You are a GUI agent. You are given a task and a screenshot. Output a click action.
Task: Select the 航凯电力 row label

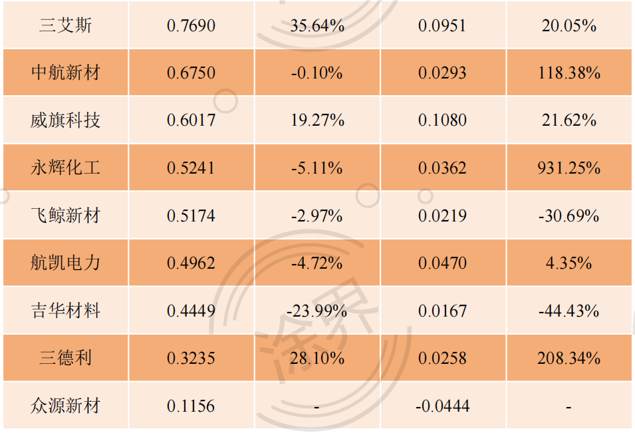click(66, 263)
